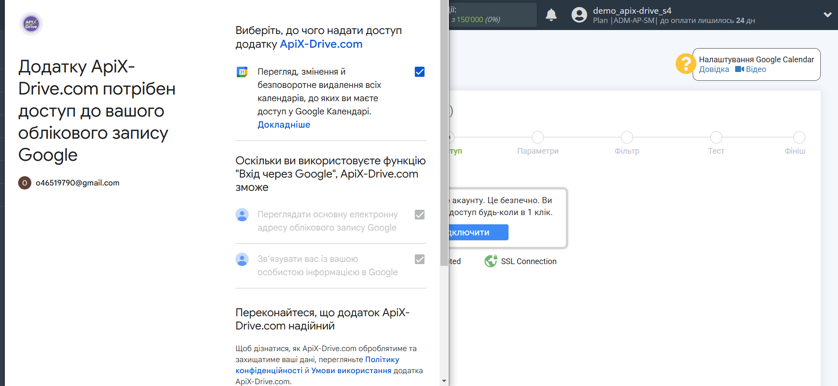Open the ApiX-Drive.com link in heading
Image resolution: width=838 pixels, height=386 pixels.
click(x=321, y=44)
